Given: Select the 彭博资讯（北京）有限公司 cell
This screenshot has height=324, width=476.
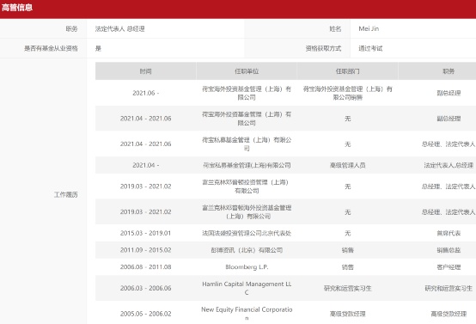Looking at the screenshot, I should coord(247,250).
